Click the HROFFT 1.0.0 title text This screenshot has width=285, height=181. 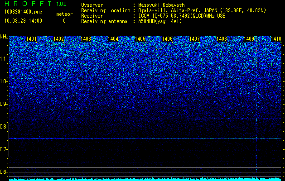click(x=36, y=4)
